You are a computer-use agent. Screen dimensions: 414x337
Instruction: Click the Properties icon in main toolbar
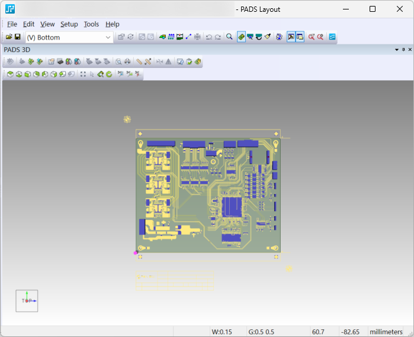click(x=121, y=37)
